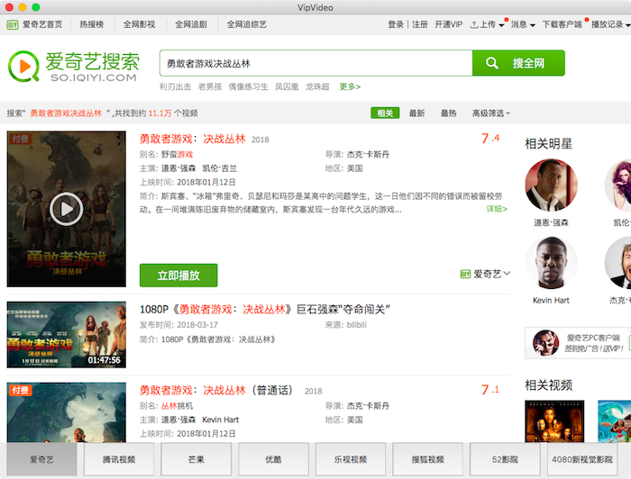
Task: Click the macOS green zoom button
Action: 36,7
